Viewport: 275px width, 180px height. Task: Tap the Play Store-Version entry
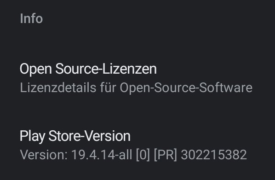137,145
